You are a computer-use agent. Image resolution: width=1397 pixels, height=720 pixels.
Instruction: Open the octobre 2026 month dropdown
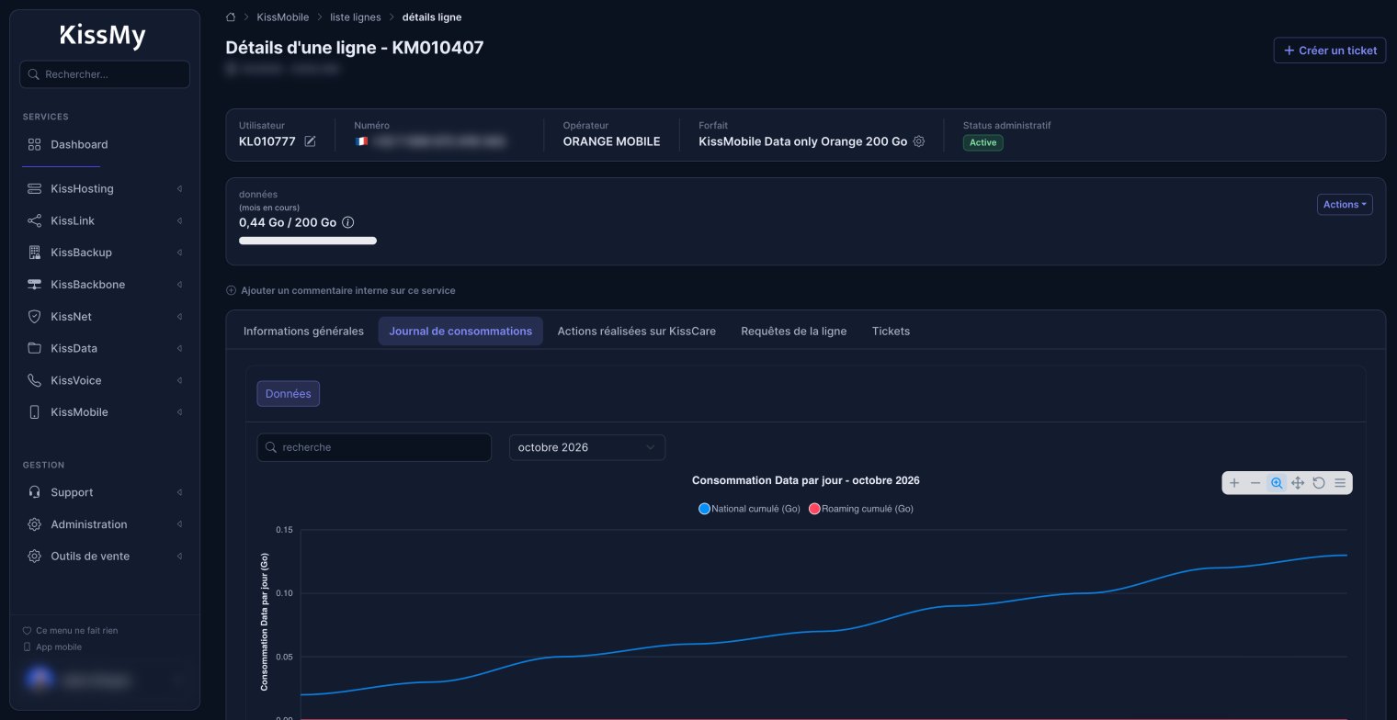tap(587, 447)
